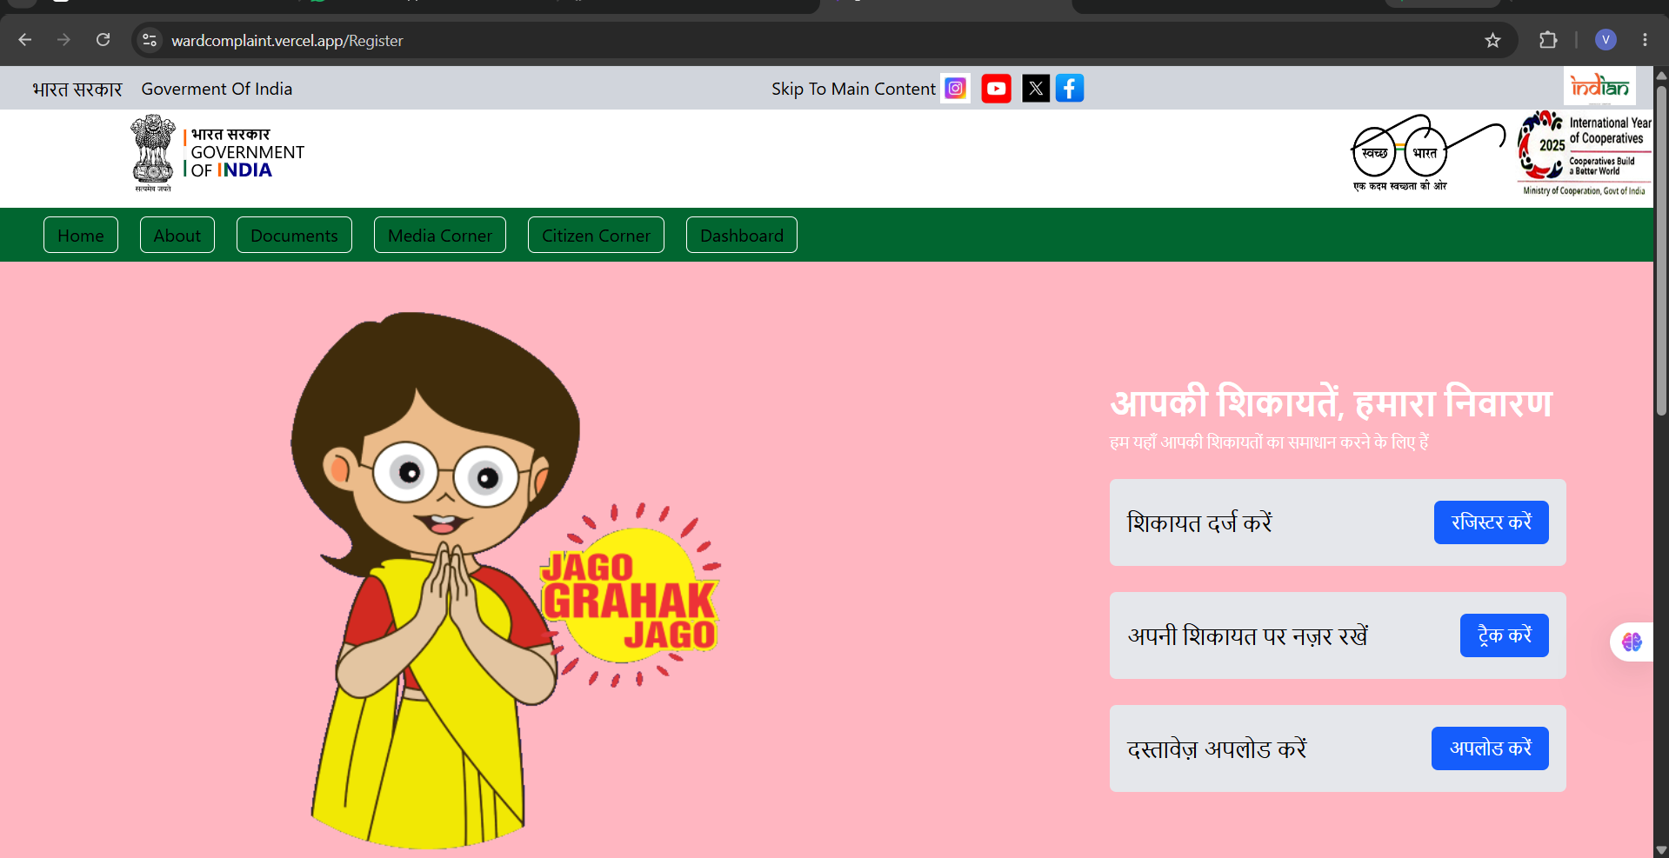Viewport: 1669px width, 858px height.
Task: Follow the Skip To Main Content link
Action: (x=853, y=89)
